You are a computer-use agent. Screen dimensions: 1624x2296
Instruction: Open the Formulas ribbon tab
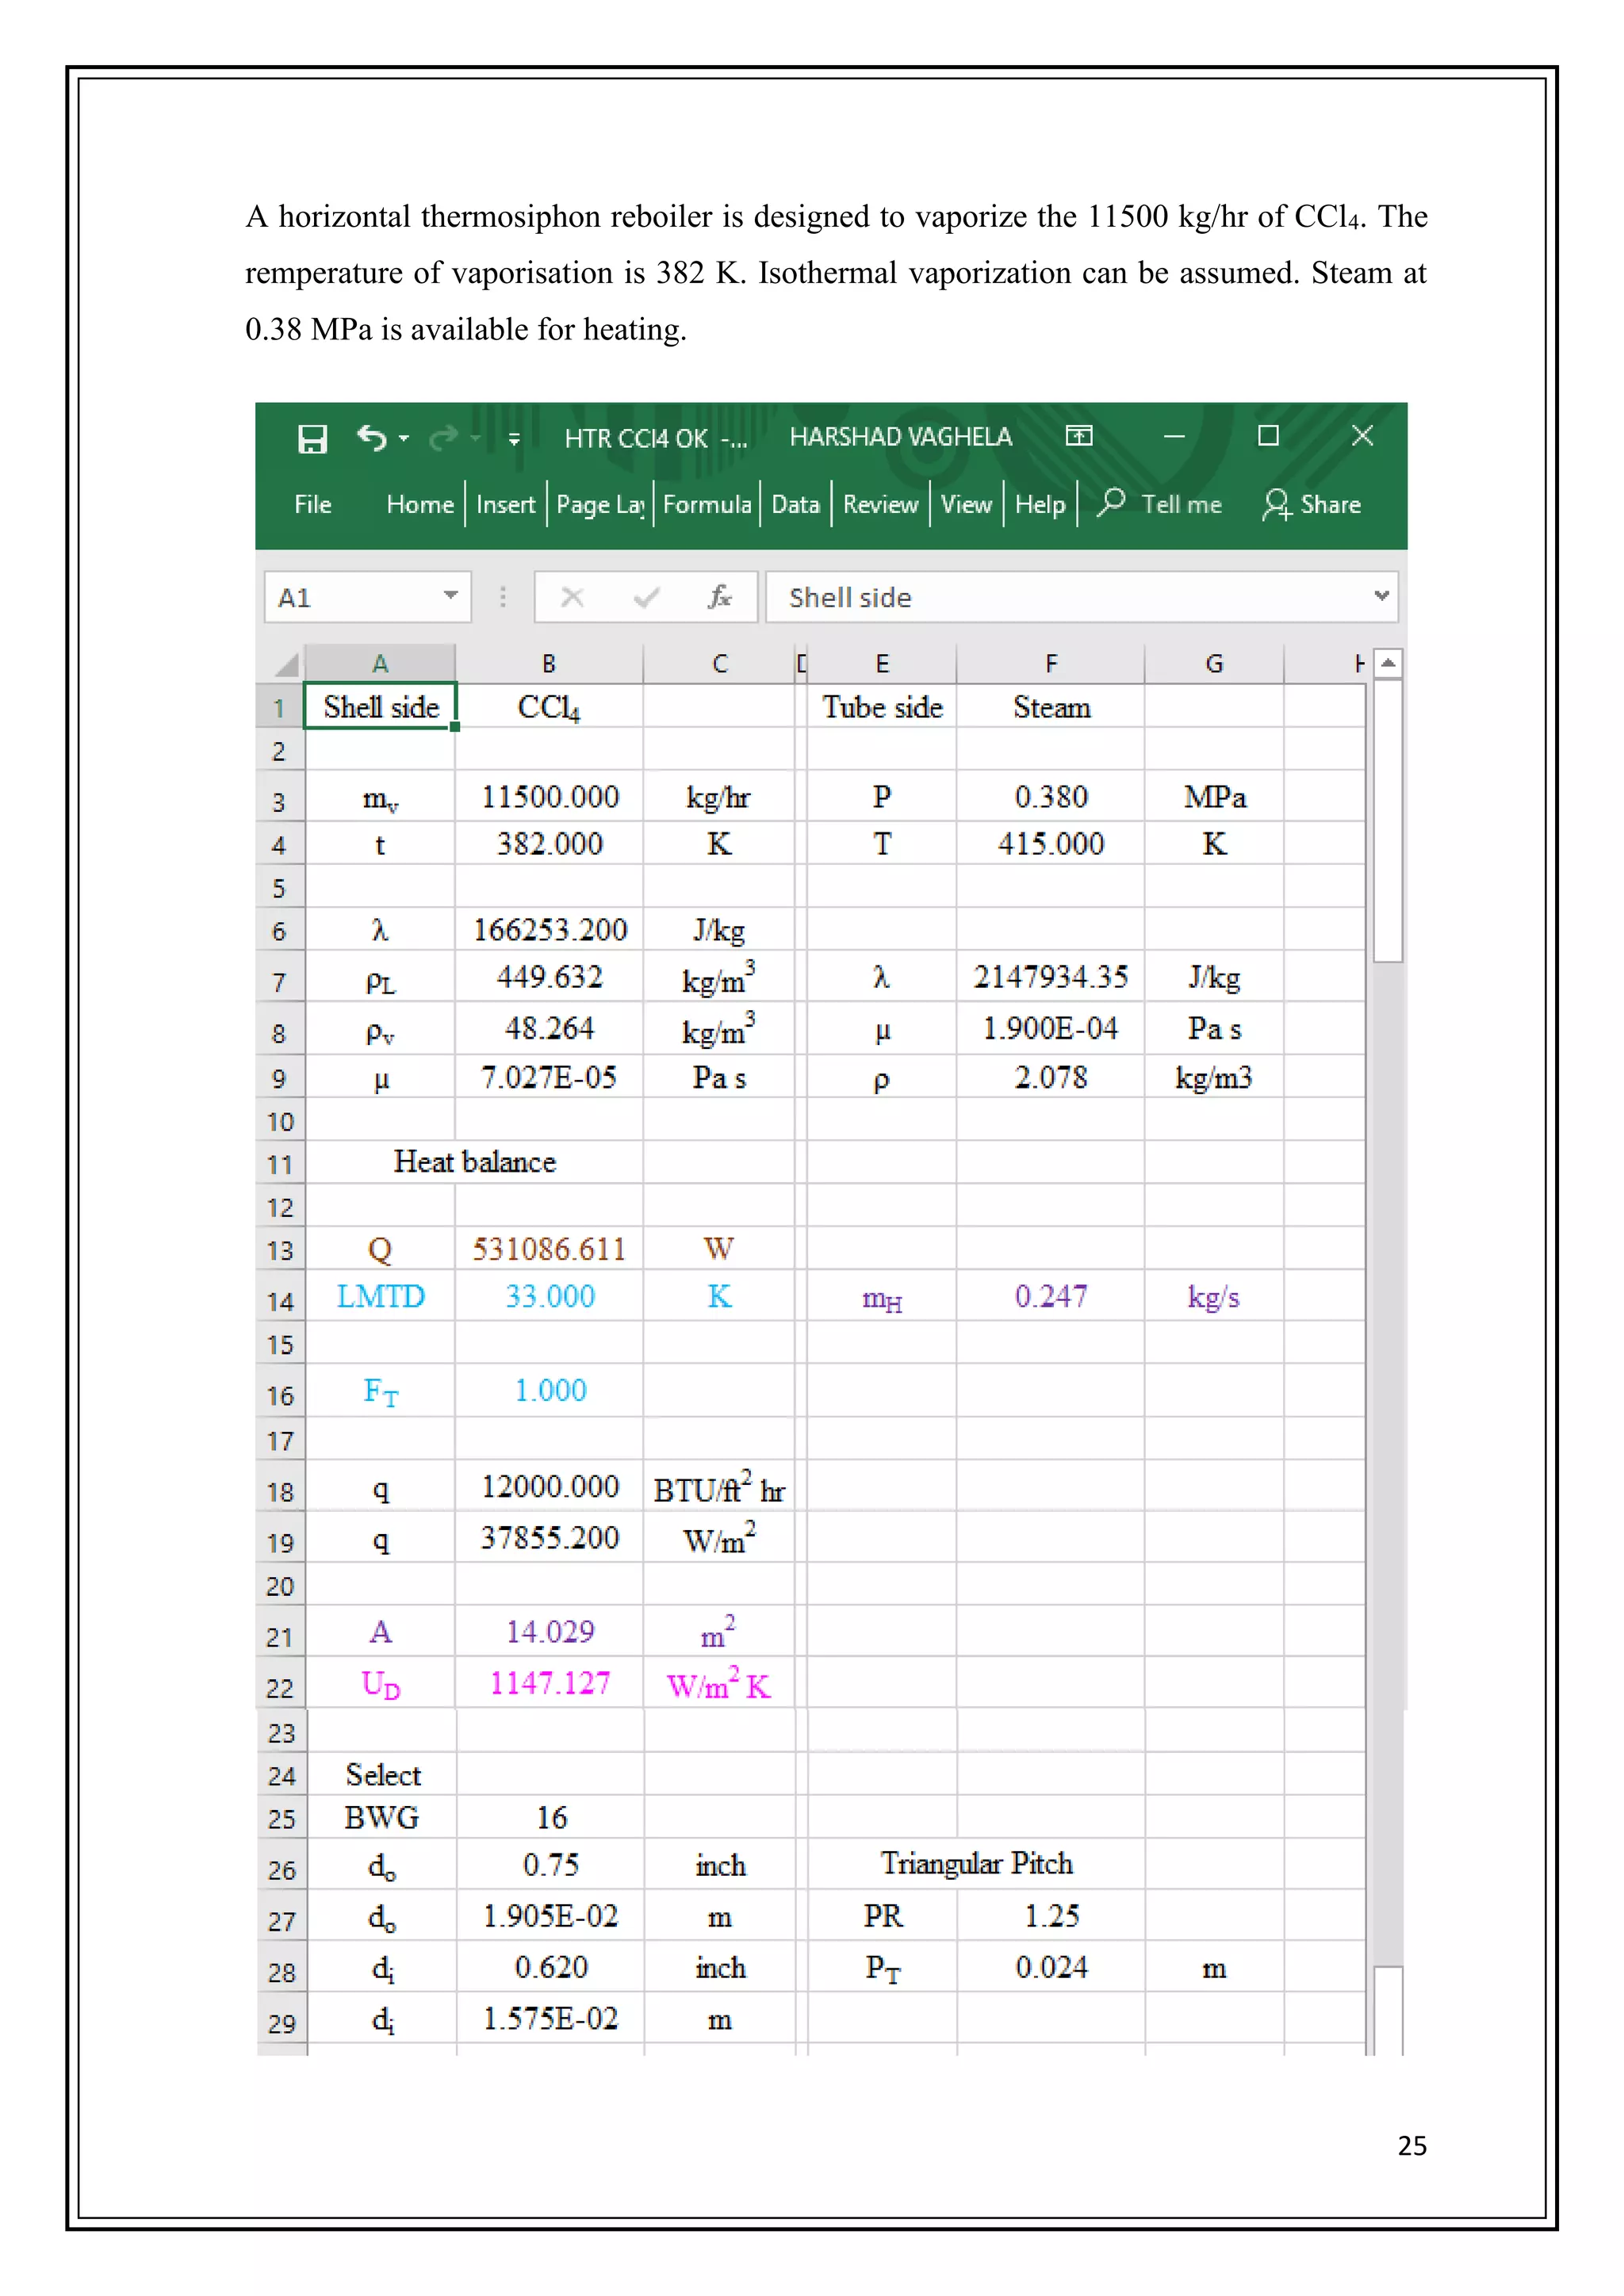pos(707,504)
